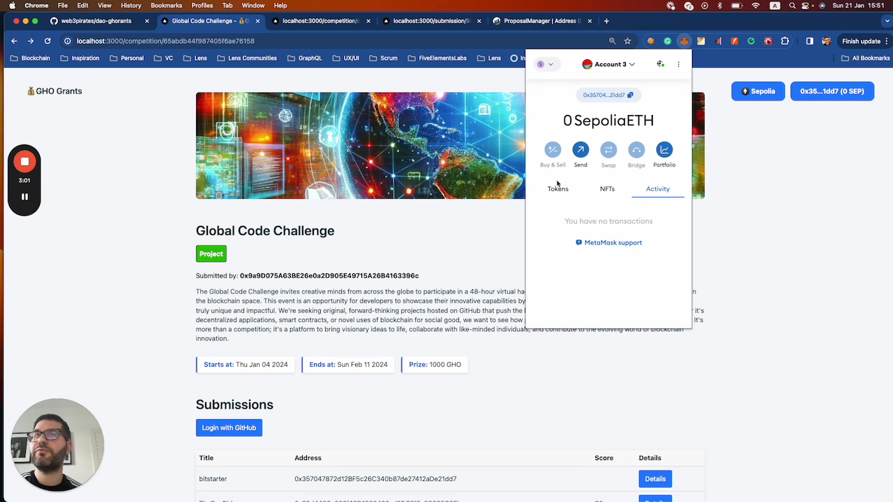
Task: Open the GraphQL bookmarks folder
Action: click(304, 59)
